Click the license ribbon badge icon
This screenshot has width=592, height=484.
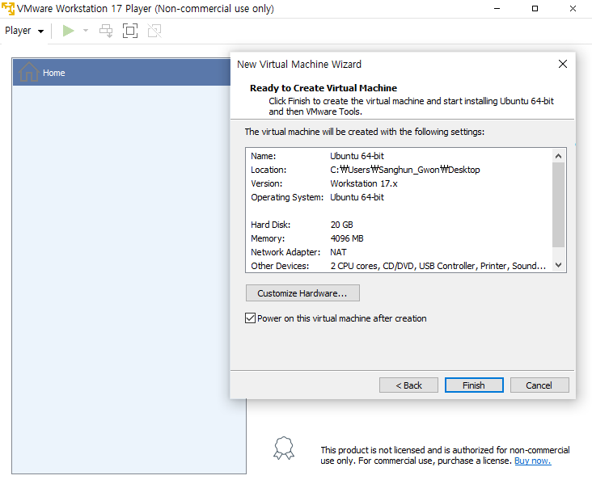tap(284, 448)
